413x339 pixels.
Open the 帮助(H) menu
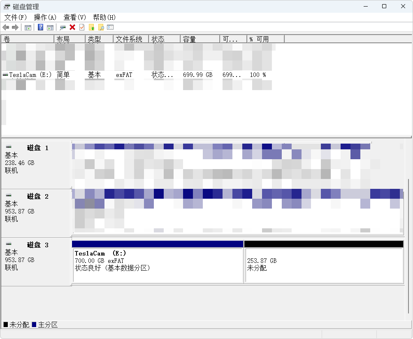point(104,17)
